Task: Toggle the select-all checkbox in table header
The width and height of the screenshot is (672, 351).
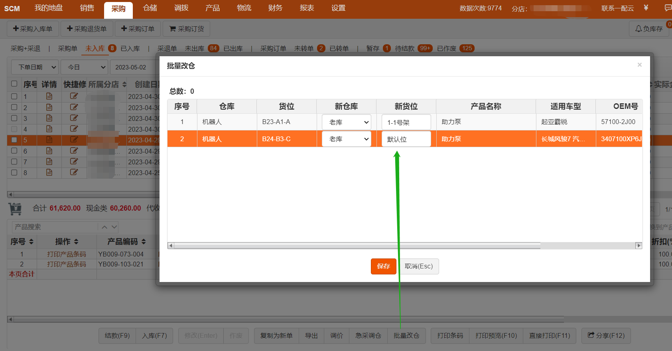Action: (x=14, y=84)
